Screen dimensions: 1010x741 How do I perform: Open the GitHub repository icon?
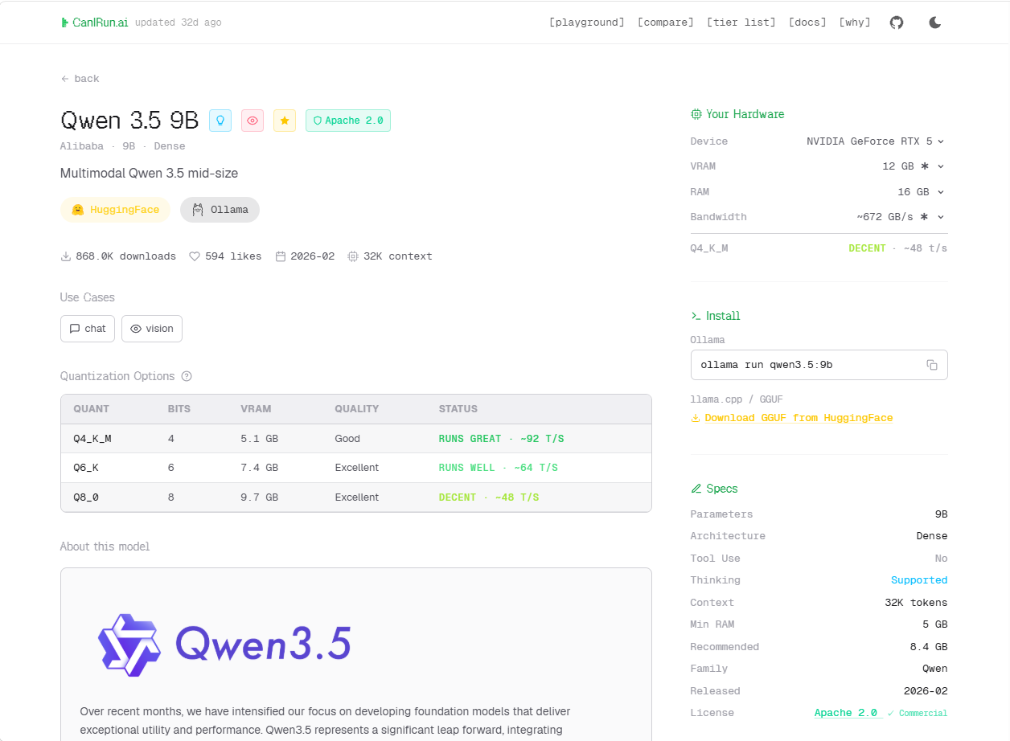point(897,23)
